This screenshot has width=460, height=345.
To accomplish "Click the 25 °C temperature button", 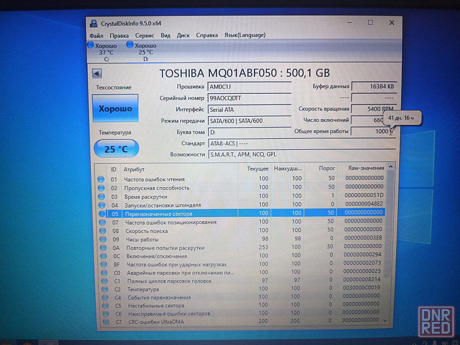I will coord(116,149).
